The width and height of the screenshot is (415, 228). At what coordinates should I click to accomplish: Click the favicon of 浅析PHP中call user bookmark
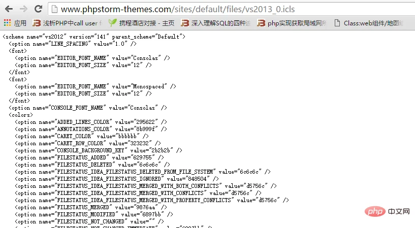pos(36,23)
